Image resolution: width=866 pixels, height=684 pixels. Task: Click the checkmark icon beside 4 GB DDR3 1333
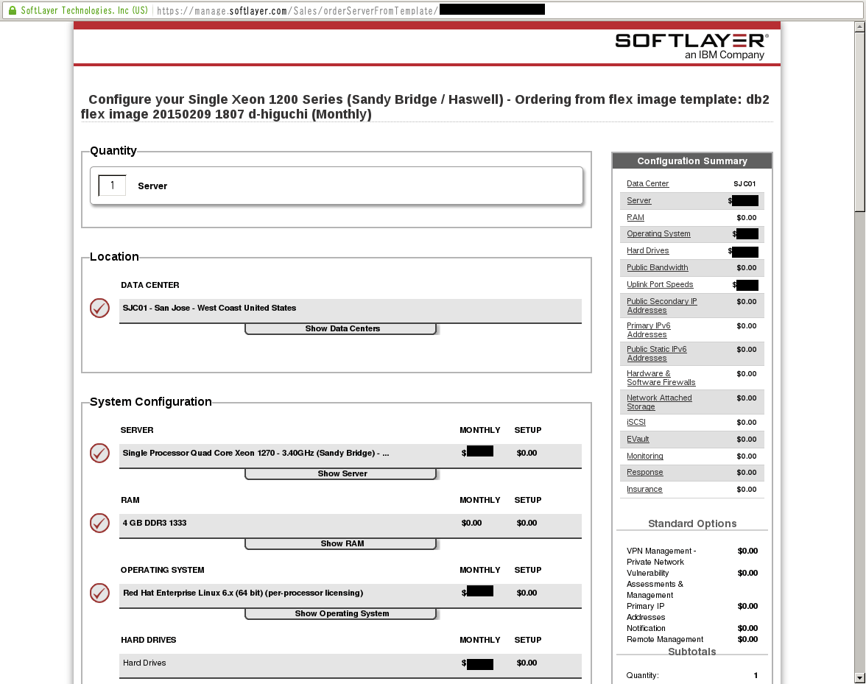coord(100,523)
